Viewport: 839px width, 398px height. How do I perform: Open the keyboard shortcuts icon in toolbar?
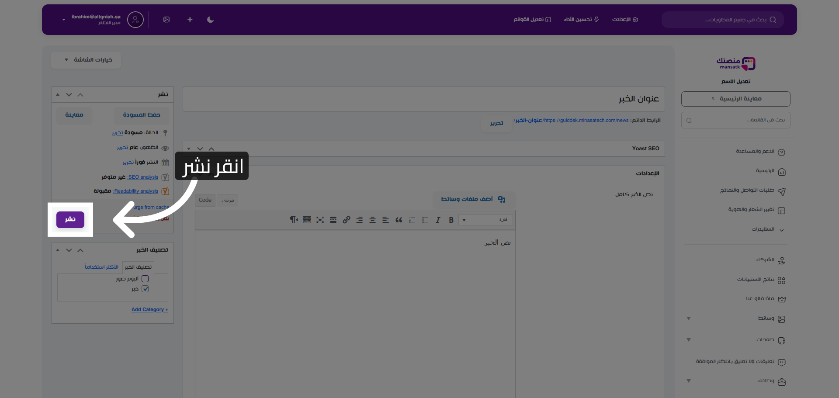(x=307, y=220)
